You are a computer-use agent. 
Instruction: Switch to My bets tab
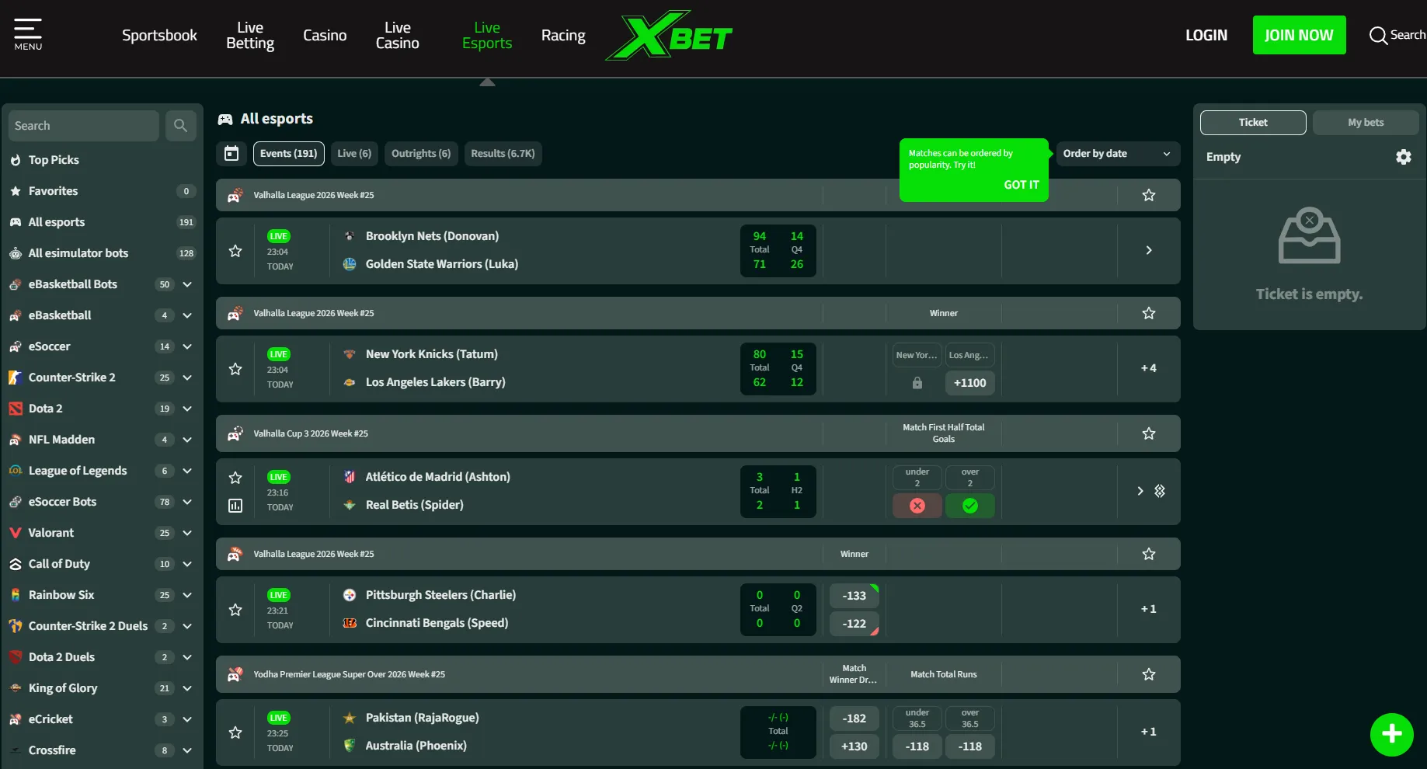(1366, 123)
